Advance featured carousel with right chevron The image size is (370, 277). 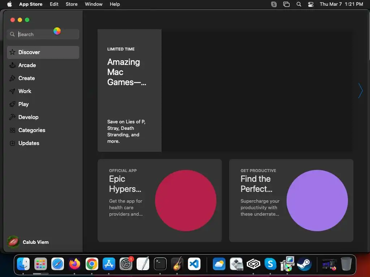(360, 91)
